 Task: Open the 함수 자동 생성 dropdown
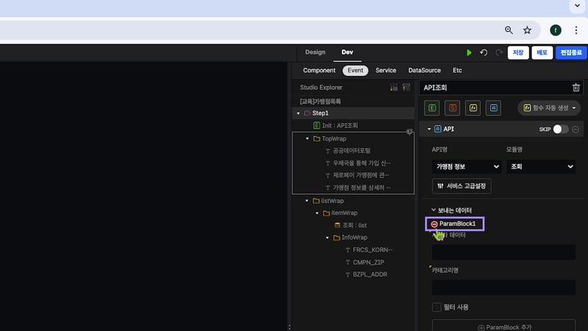coord(549,108)
